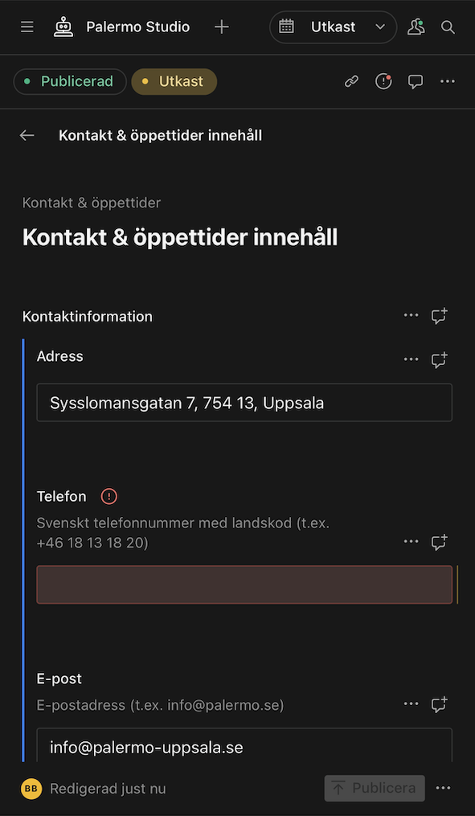Open the hamburger navigation menu

(27, 27)
